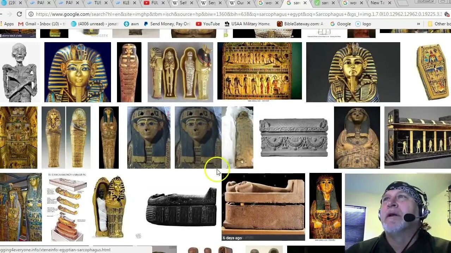This screenshot has height=253, width=451.
Task: Open the first blue-faced coffin close-up
Action: pyautogui.click(x=149, y=137)
